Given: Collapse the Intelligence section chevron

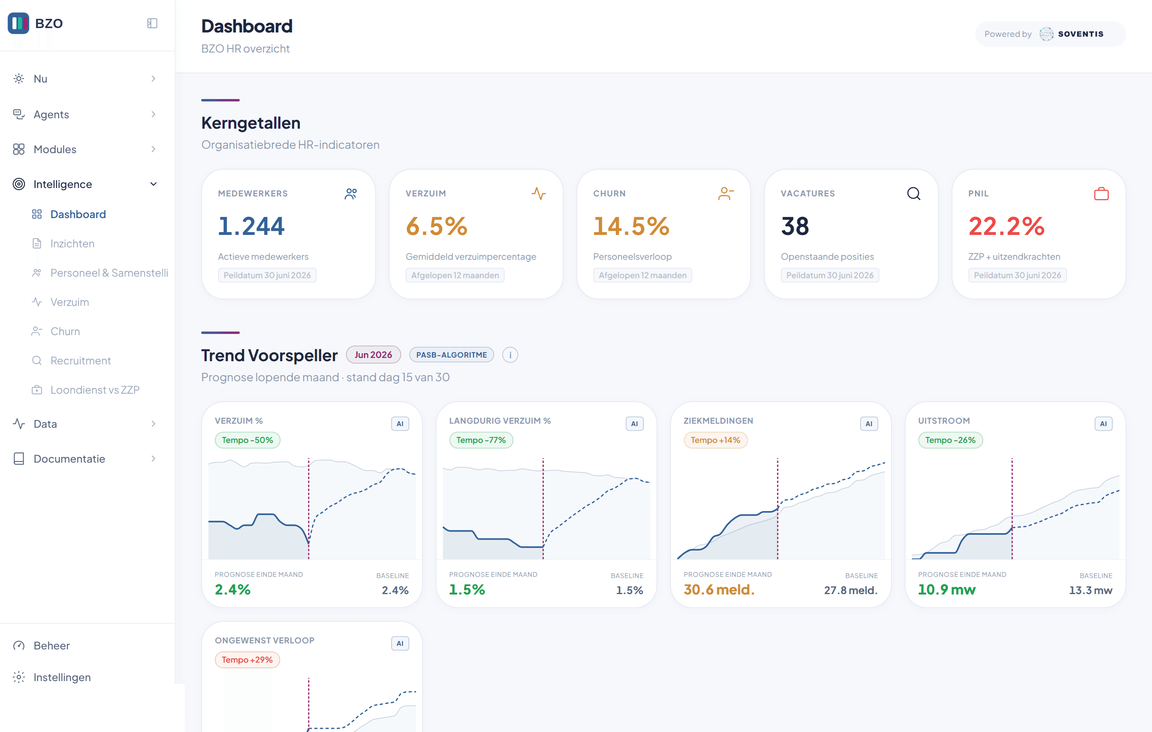Looking at the screenshot, I should coord(154,184).
